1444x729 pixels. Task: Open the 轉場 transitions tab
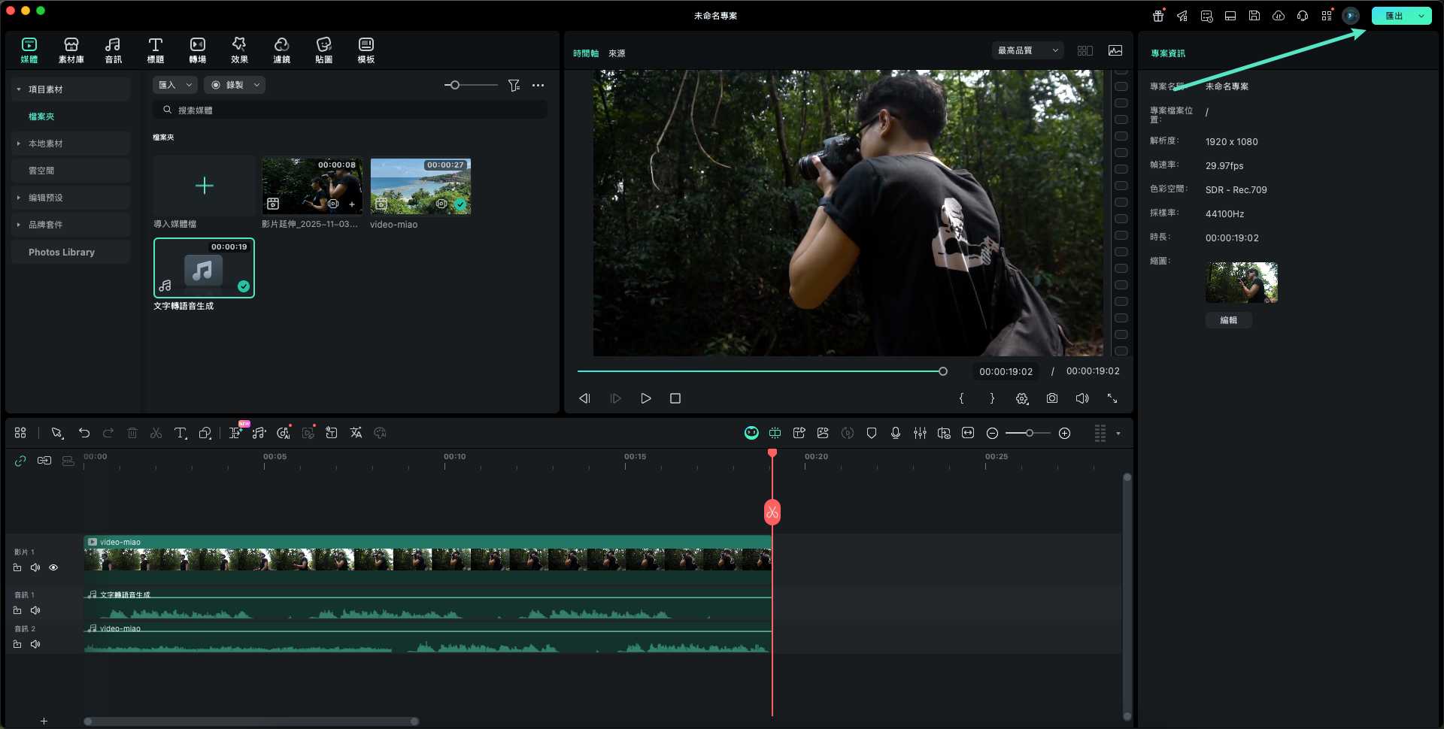[x=197, y=50]
